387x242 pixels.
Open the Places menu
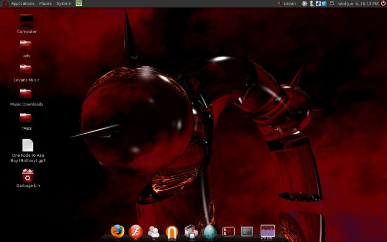point(45,3)
